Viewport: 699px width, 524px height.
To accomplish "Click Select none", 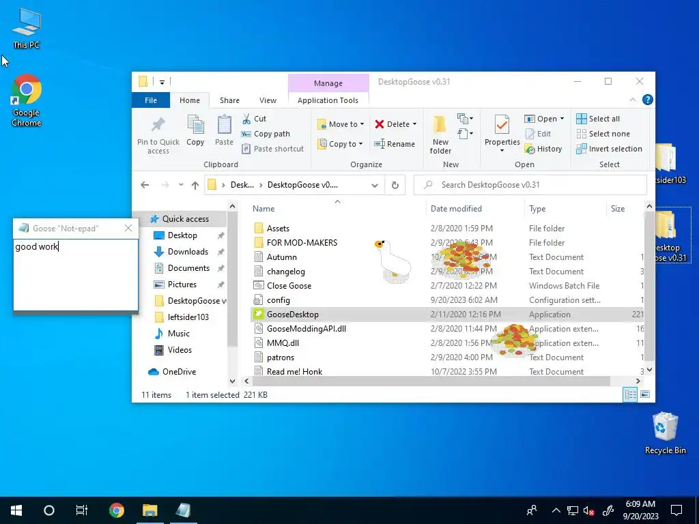I will (x=603, y=134).
